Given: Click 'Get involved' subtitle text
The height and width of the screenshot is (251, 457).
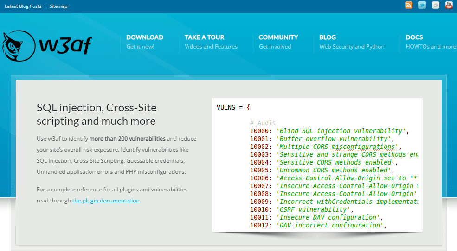Looking at the screenshot, I should [275, 47].
